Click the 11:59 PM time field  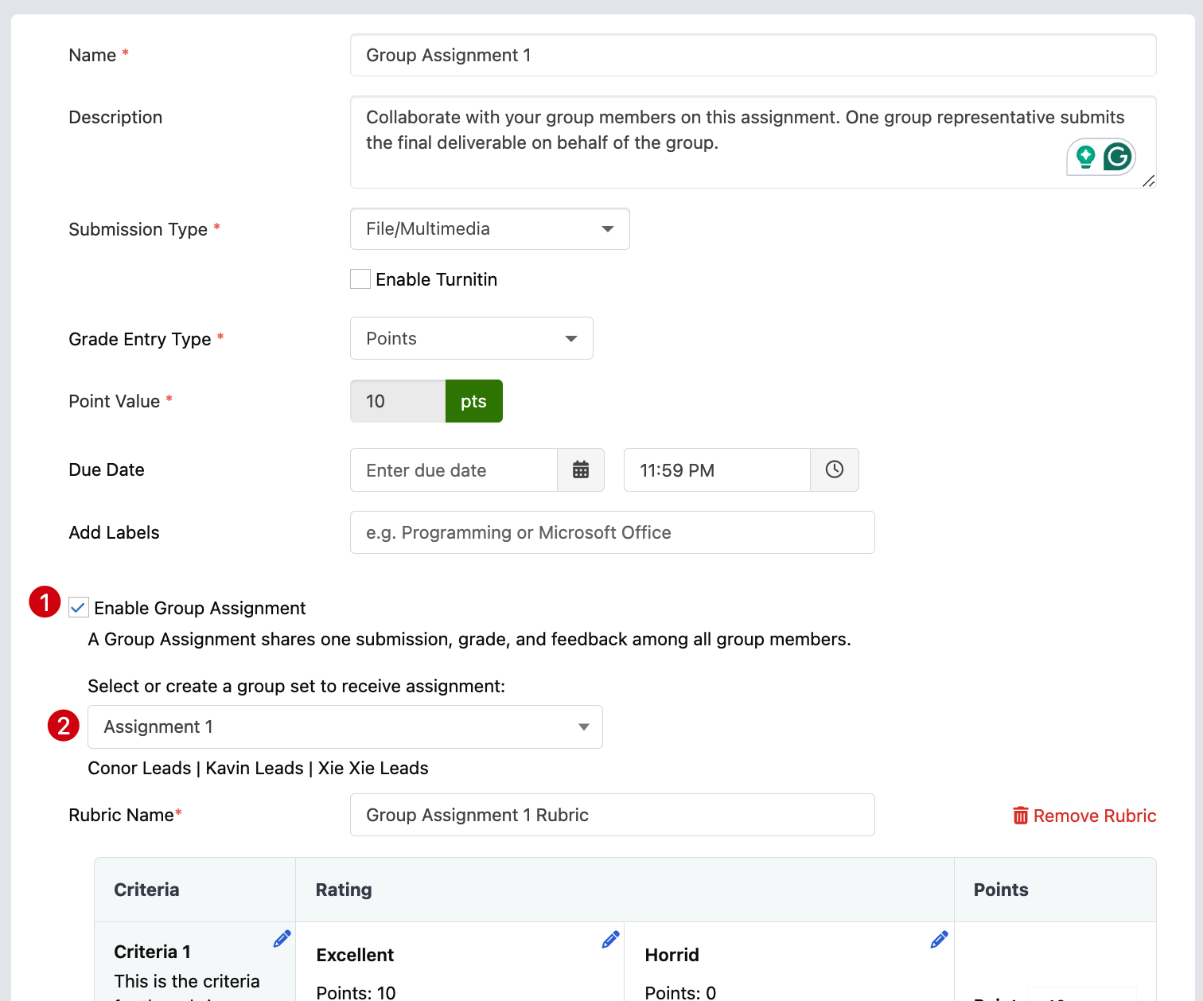pos(717,469)
